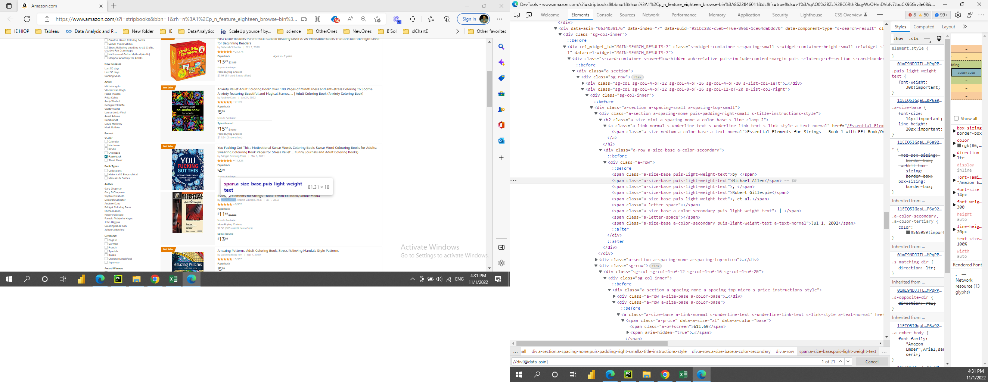Open Edge sidebar Office icon
Screen dimensions: 988x382
click(501, 125)
